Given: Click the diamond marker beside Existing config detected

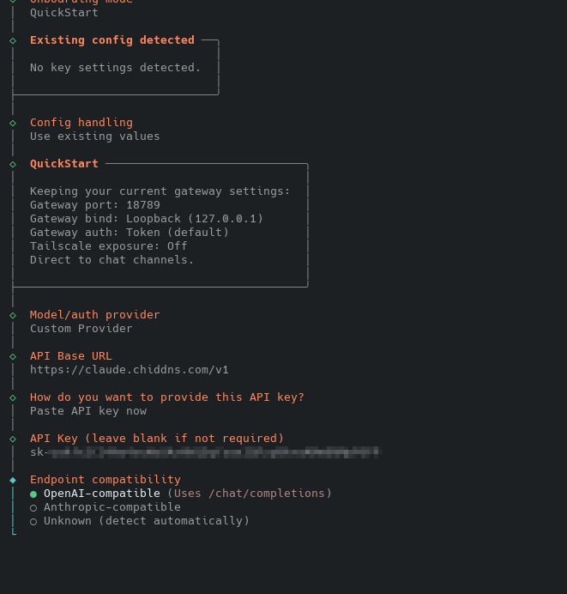Looking at the screenshot, I should pos(13,40).
